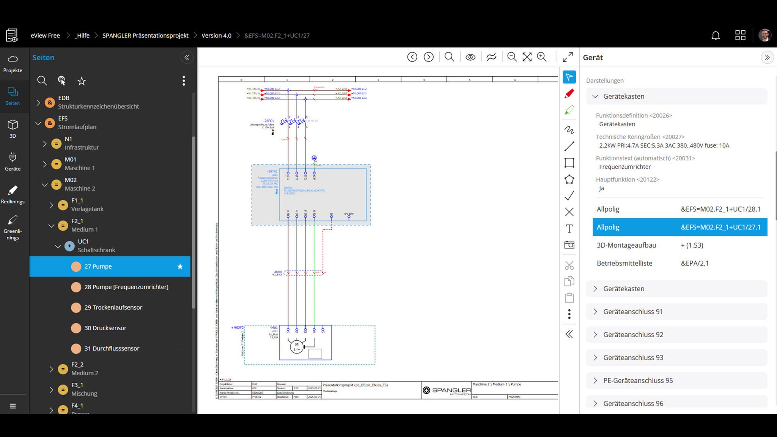Expand the N1 Infrastruktur node
Viewport: 777px width, 437px height.
[45, 143]
